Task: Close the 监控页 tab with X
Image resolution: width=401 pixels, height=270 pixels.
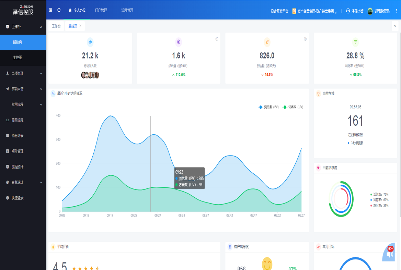Action: tap(80, 26)
